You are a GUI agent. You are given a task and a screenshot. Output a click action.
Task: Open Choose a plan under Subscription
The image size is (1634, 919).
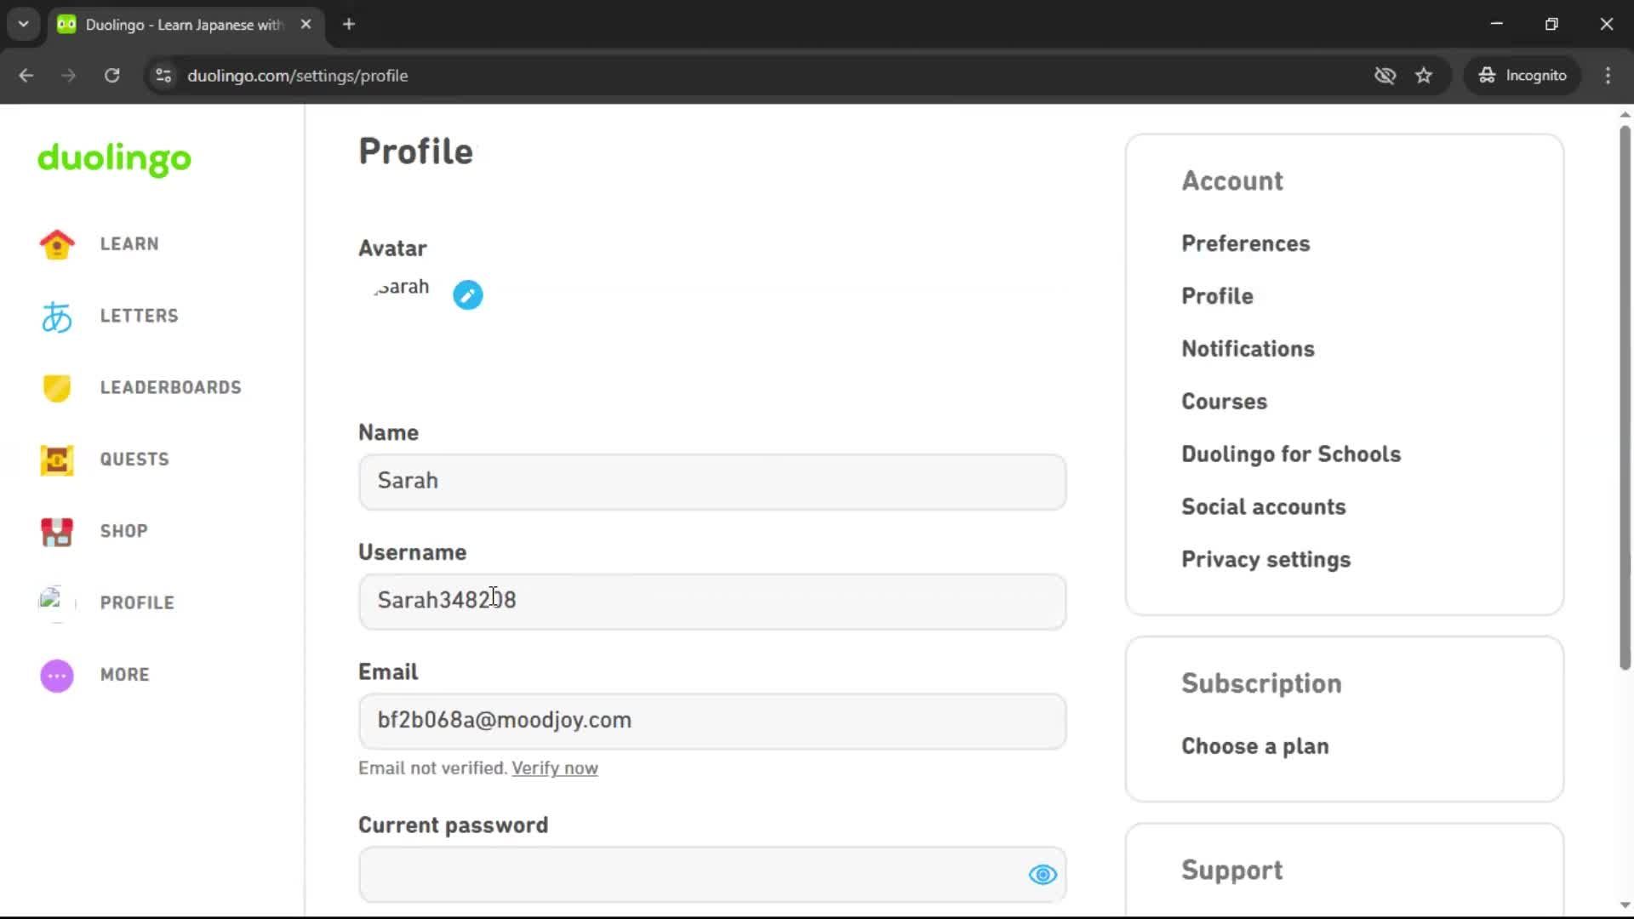[1254, 746]
